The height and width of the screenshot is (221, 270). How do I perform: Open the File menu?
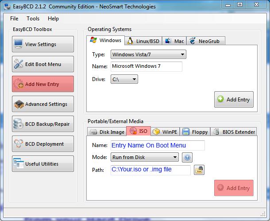click(14, 19)
